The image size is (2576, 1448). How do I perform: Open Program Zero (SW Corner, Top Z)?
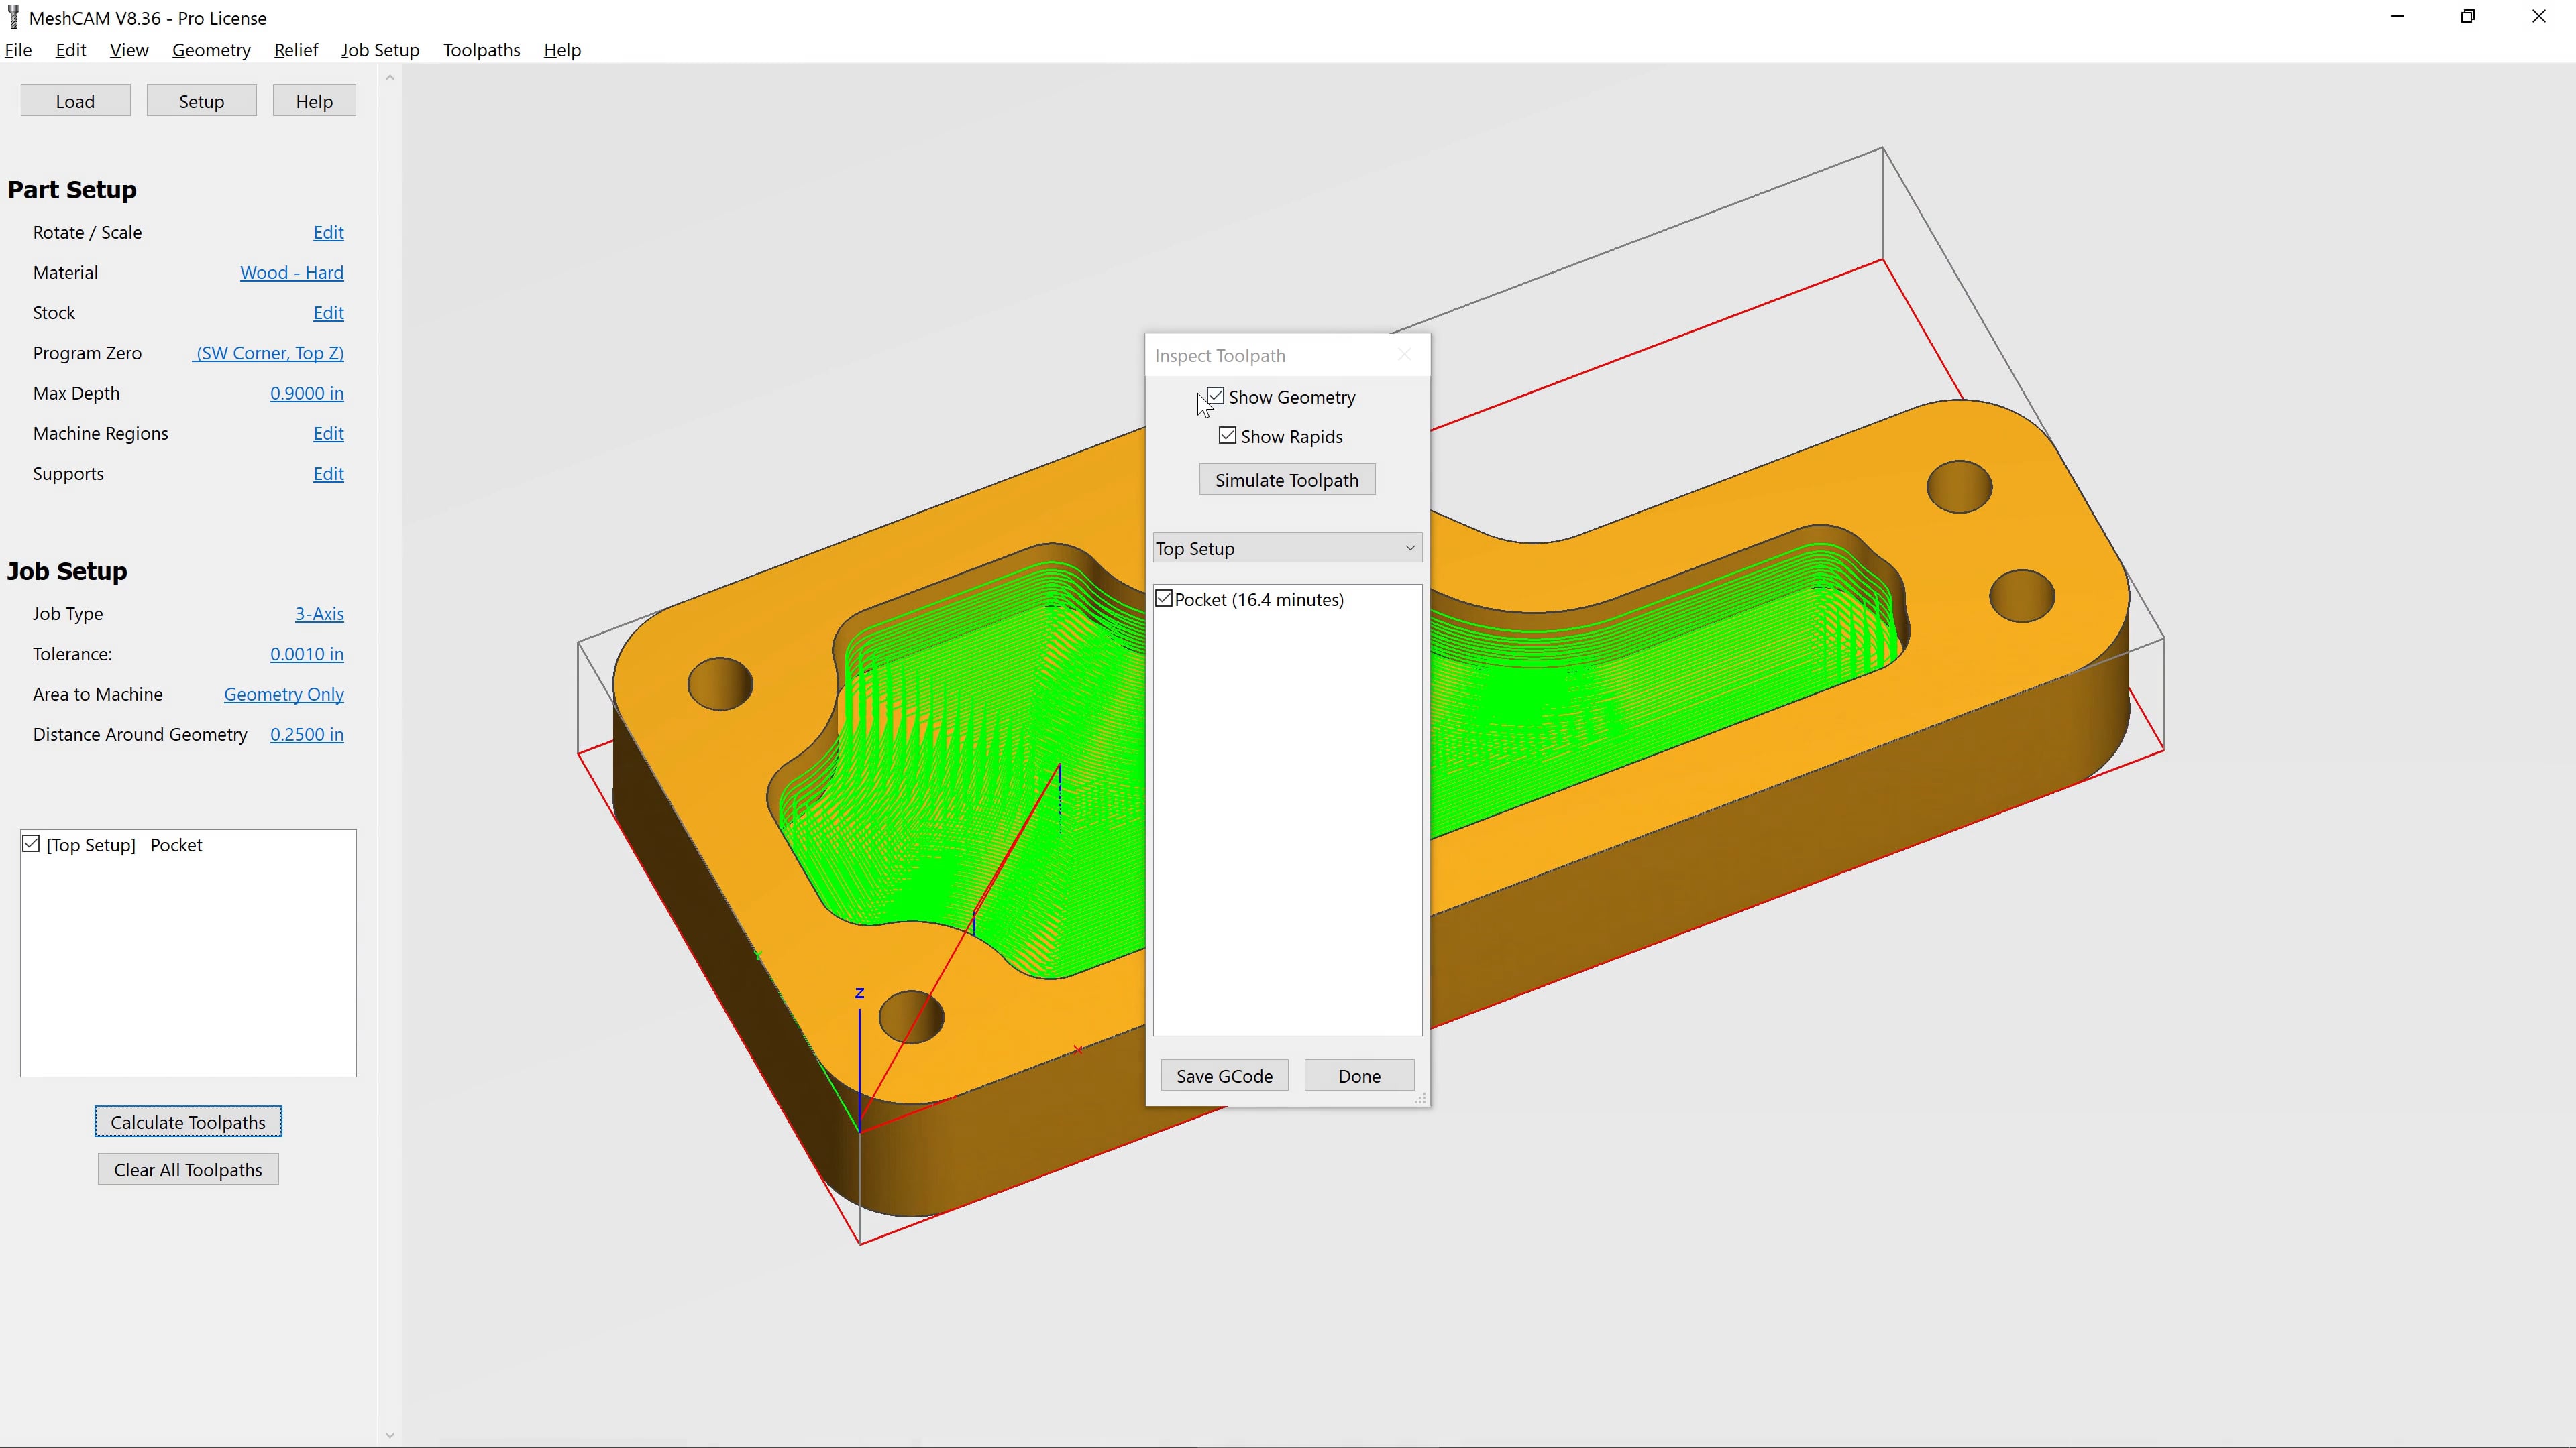[x=269, y=353]
